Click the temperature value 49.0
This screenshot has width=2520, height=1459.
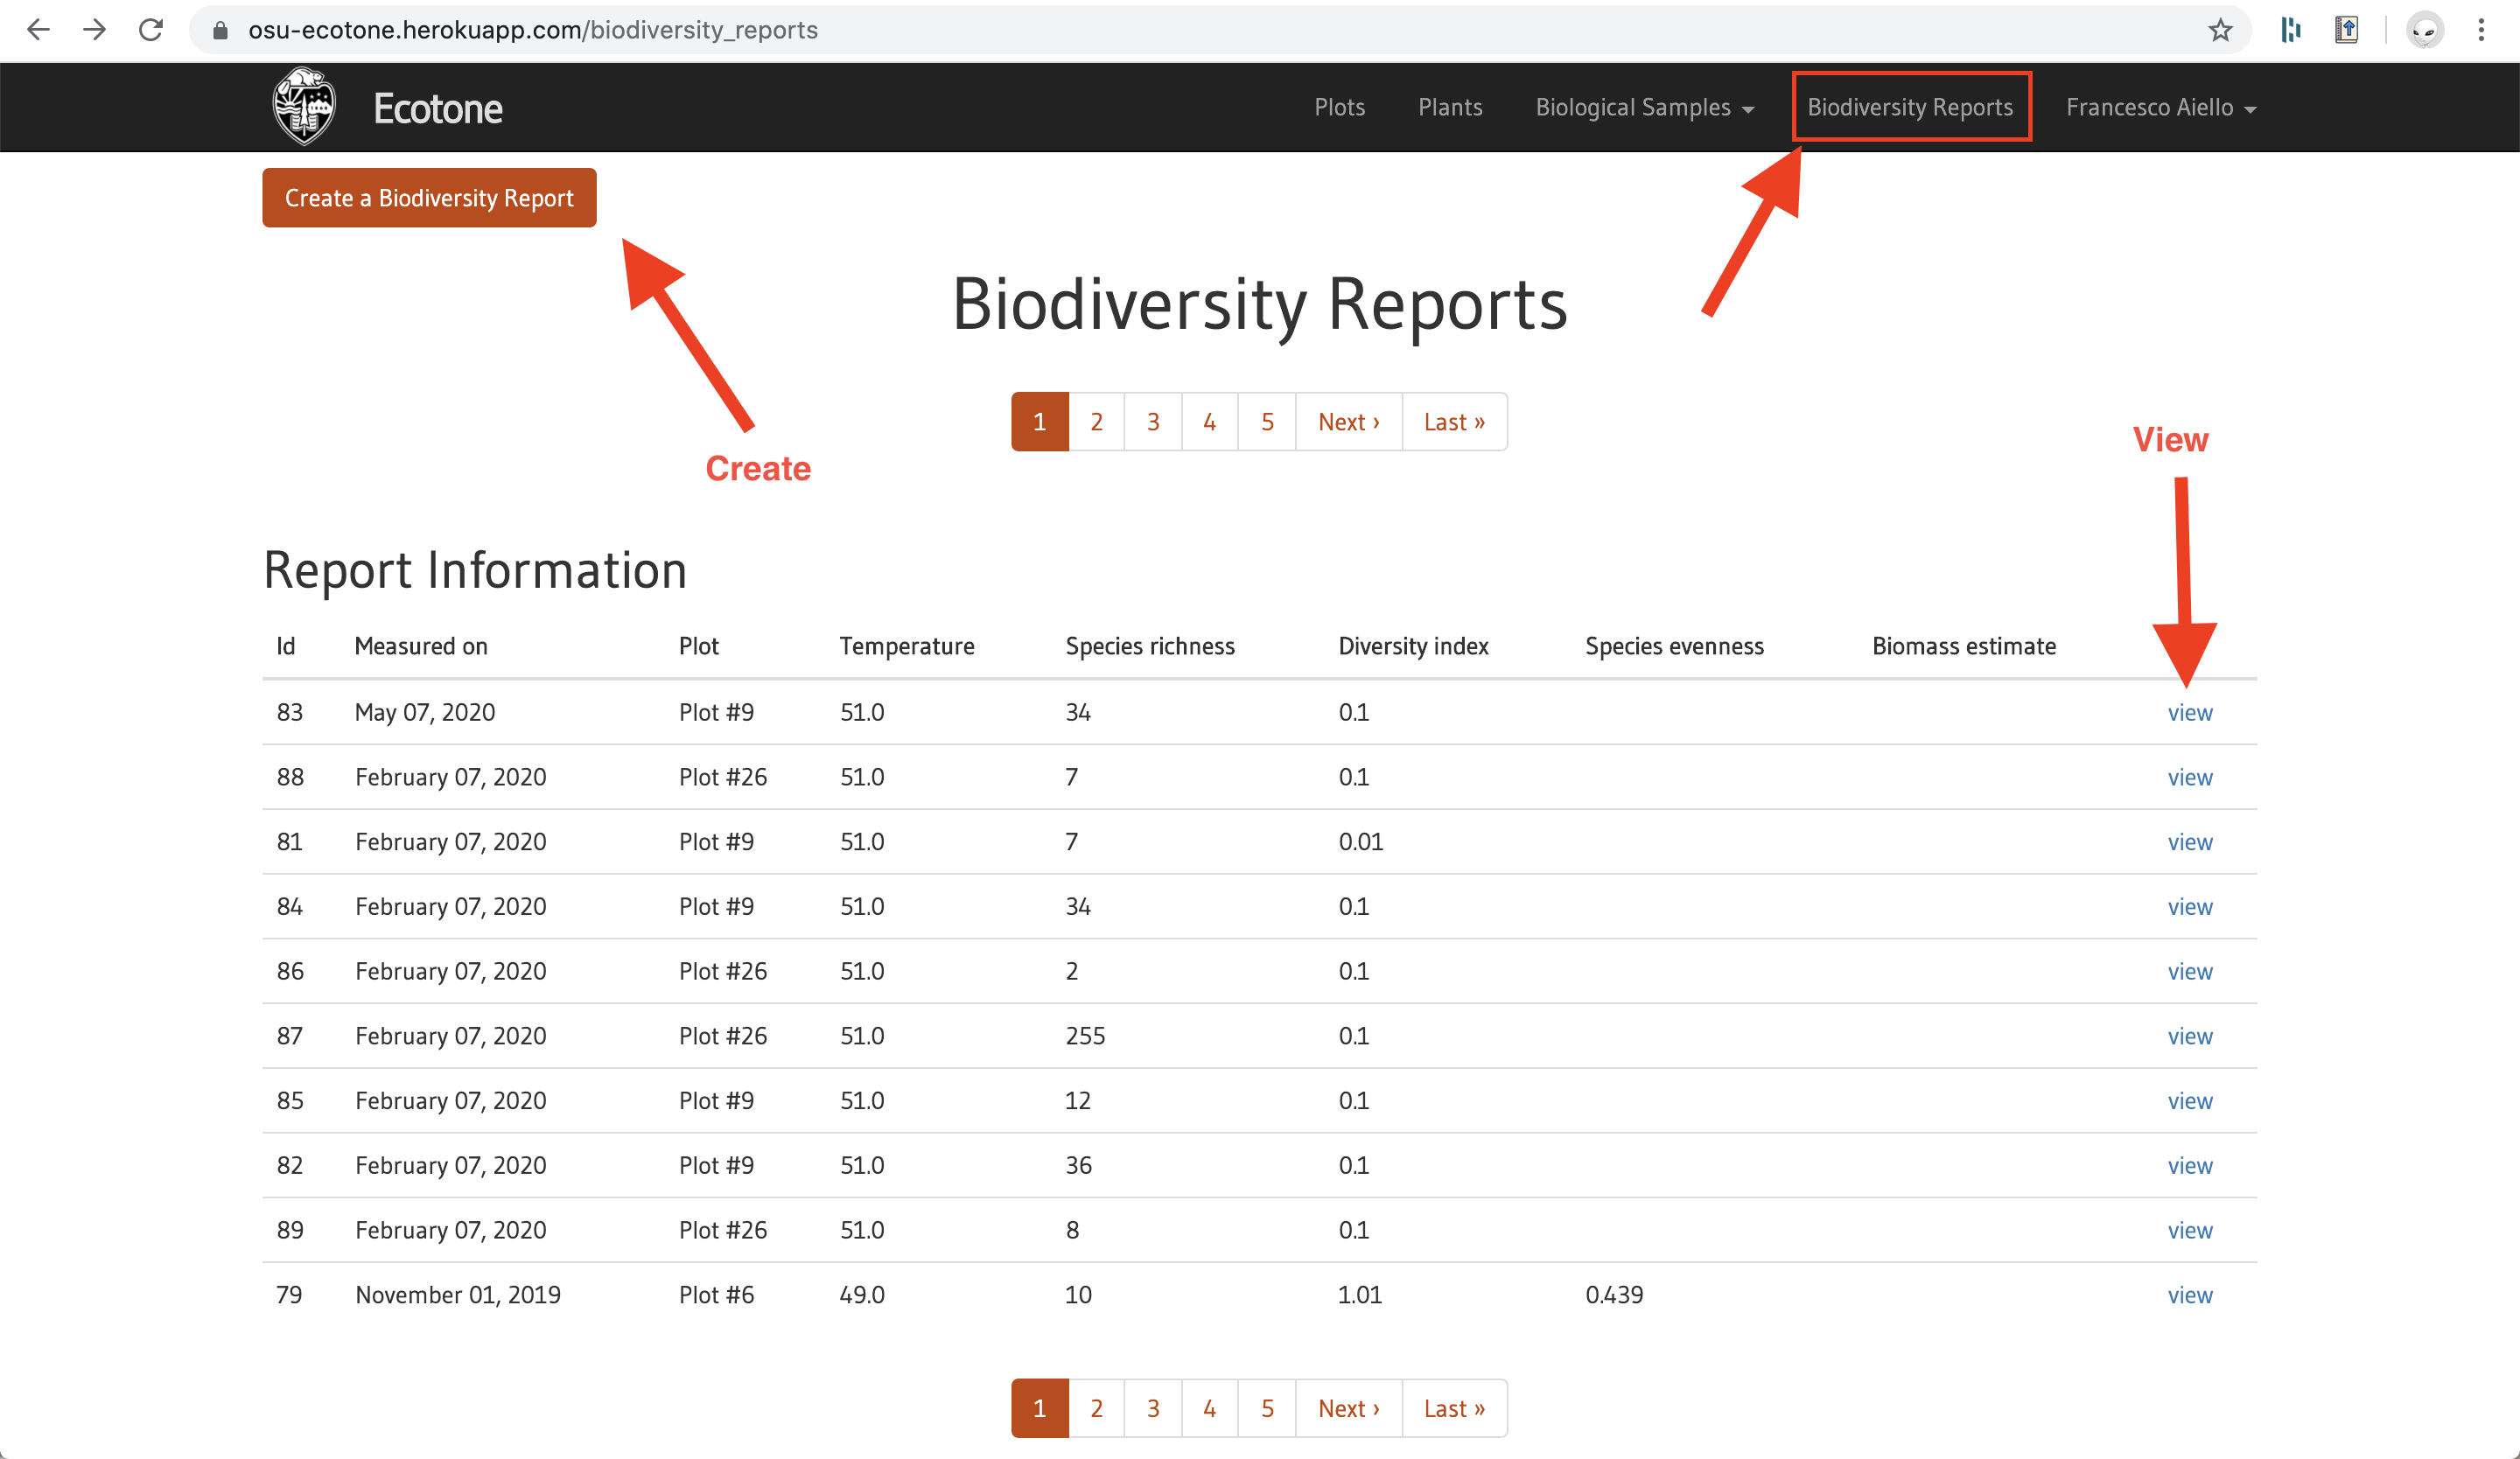[x=862, y=1295]
